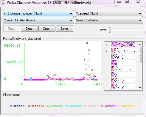
Task: Select cluster3 cyan colour label
Action: 73,106
